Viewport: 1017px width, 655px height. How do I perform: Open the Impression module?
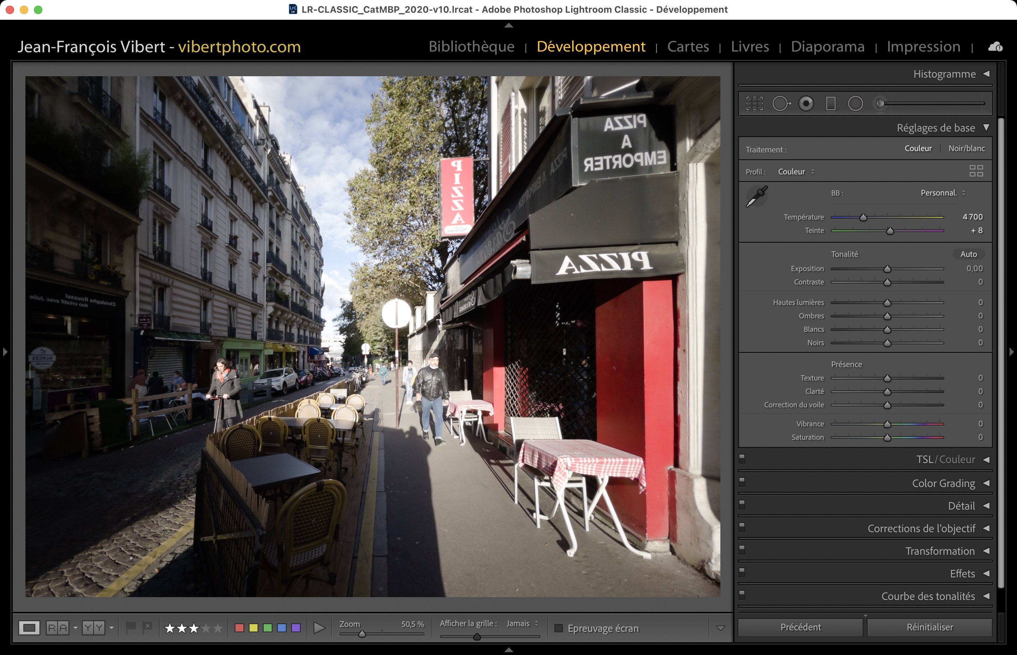coord(923,46)
